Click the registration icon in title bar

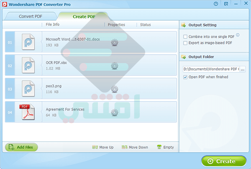(x=226, y=4)
